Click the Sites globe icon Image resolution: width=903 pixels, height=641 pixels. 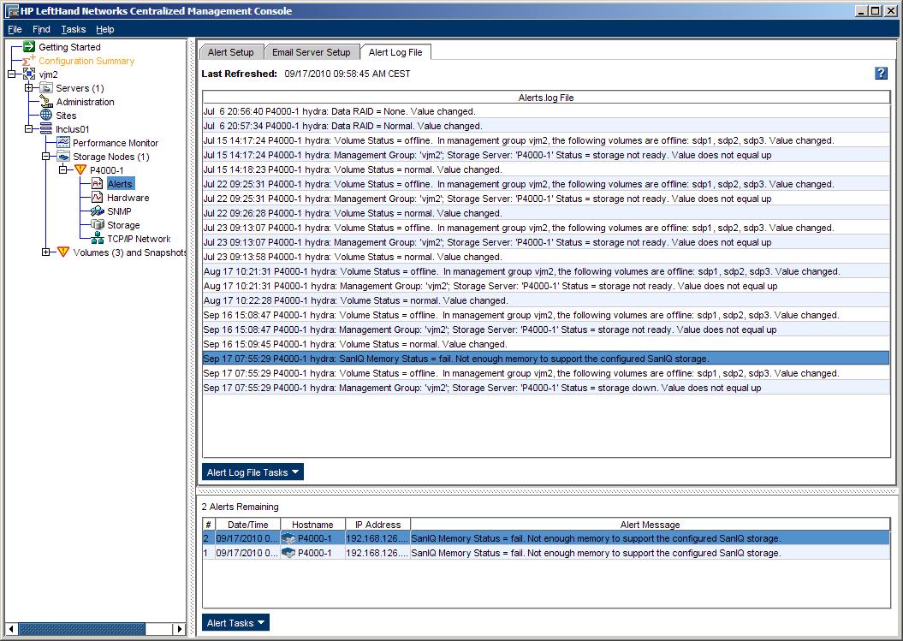pos(46,116)
